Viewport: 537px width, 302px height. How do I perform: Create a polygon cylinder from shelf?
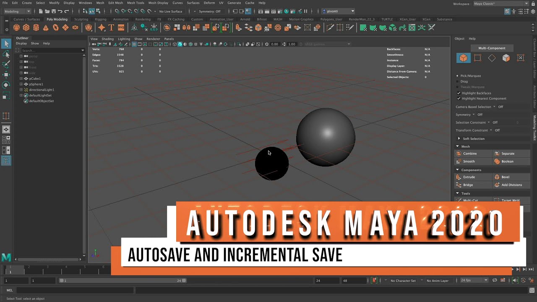(x=36, y=28)
